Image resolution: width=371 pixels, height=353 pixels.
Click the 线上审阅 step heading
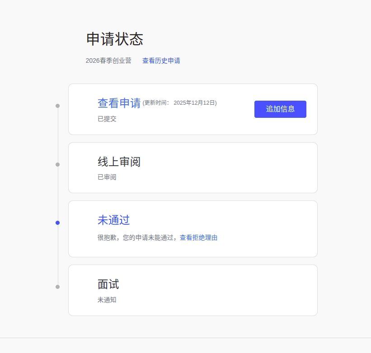click(119, 162)
